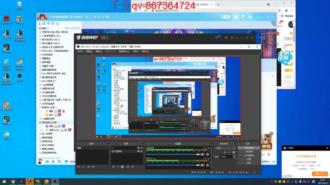The image size is (330, 185).
Task: Add a new scene with the plus icon
Action: (79, 167)
